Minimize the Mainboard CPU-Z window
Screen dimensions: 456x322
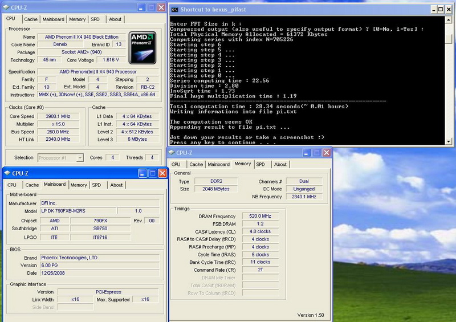click(142, 173)
